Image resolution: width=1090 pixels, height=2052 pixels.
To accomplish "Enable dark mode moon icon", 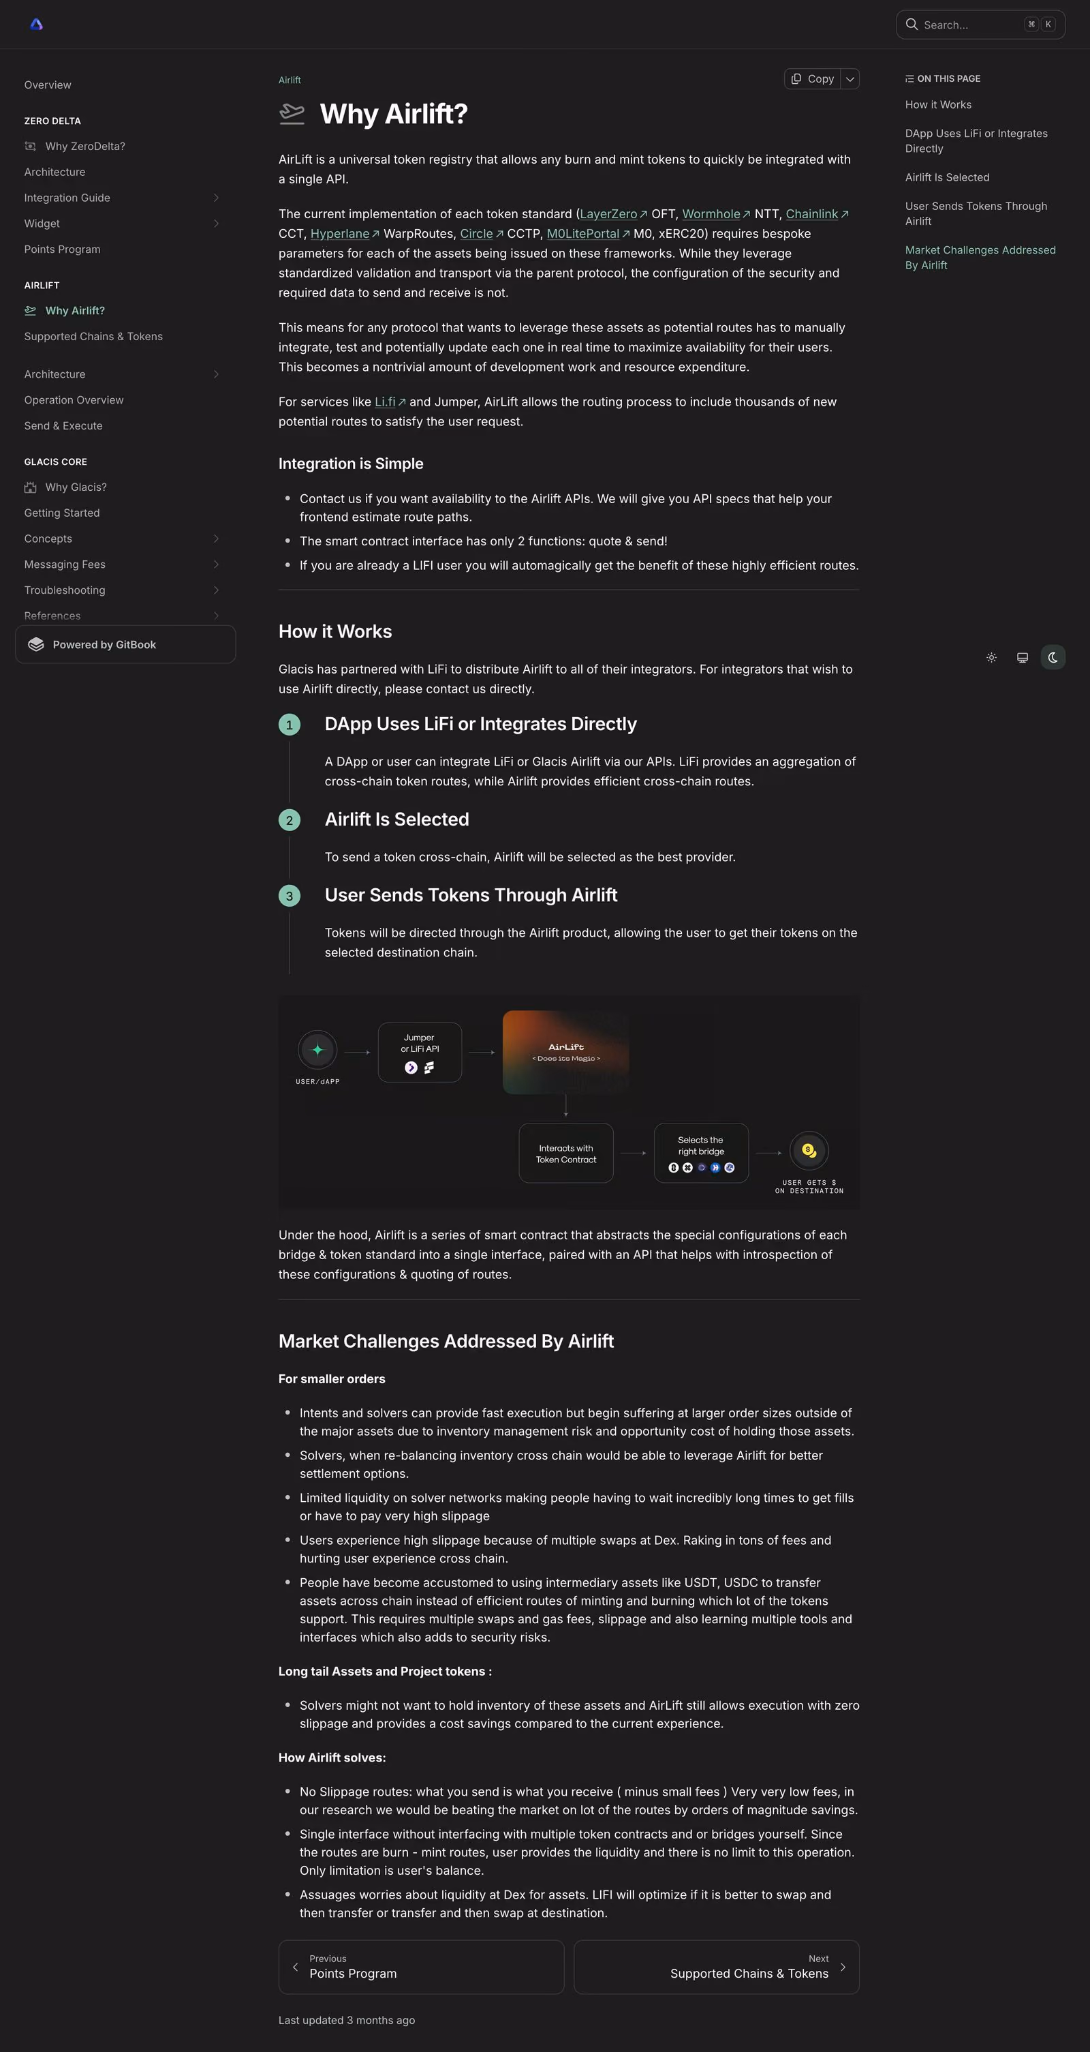I will pos(1053,657).
